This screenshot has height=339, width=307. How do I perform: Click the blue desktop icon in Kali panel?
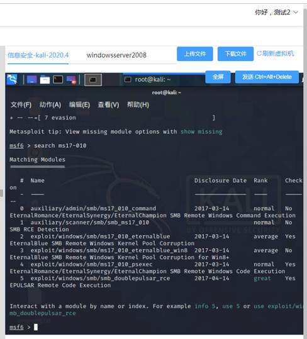tap(32, 79)
